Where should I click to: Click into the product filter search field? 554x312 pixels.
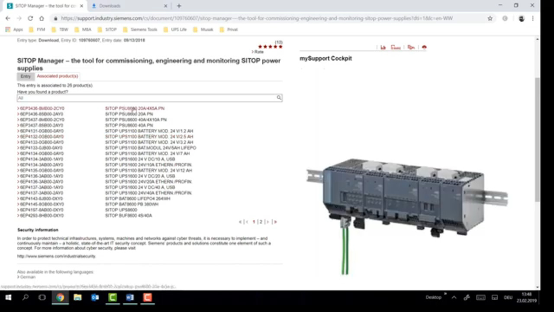pyautogui.click(x=147, y=98)
